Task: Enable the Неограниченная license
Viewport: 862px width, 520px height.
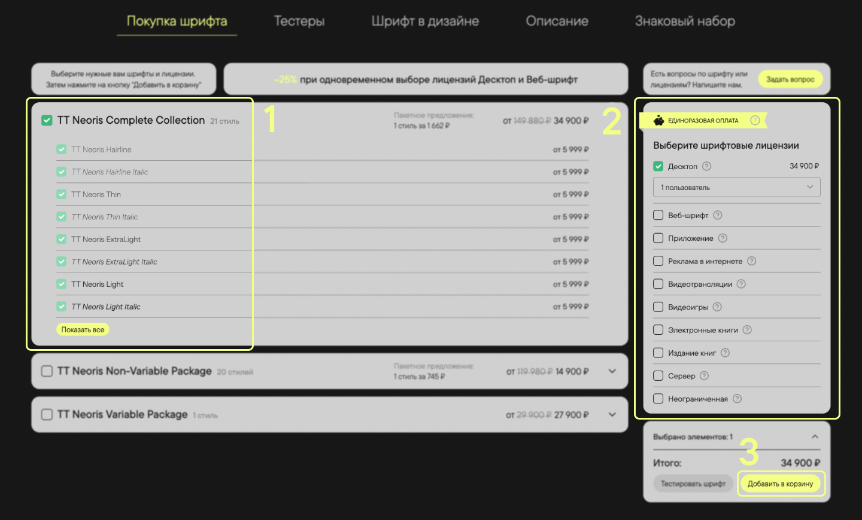Action: [658, 399]
